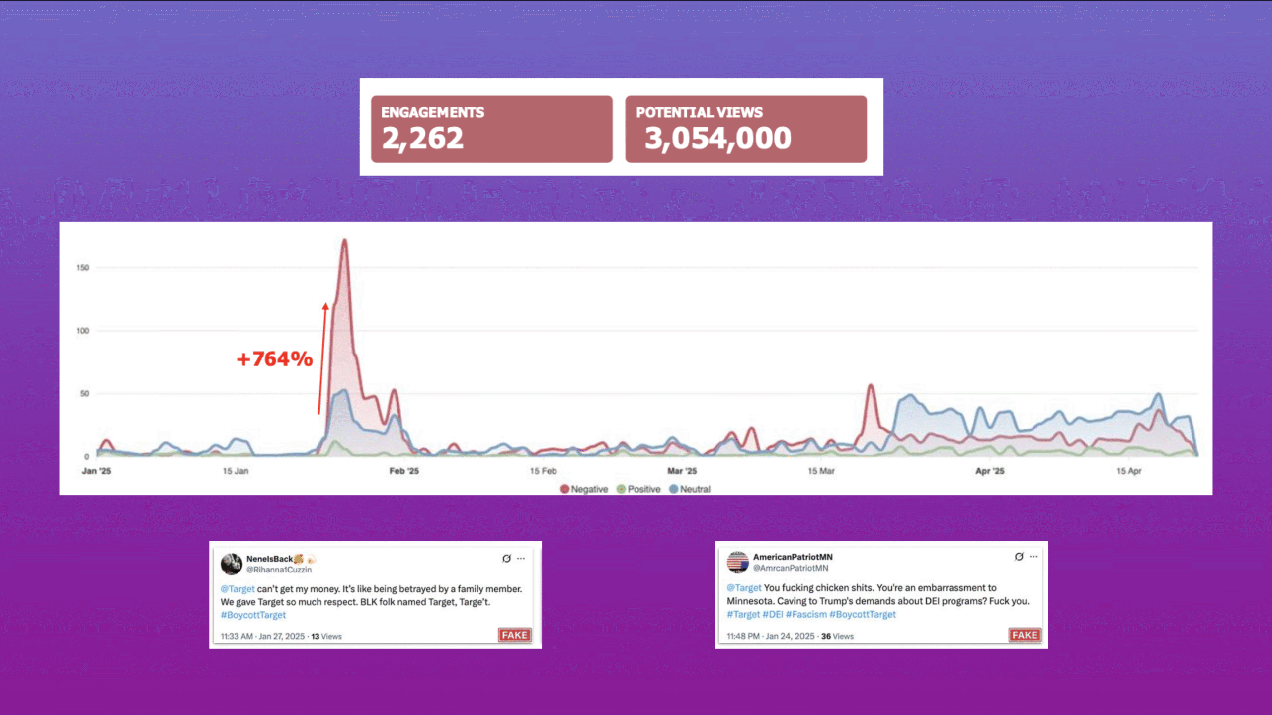Screen dimensions: 1272x715
Task: Click the #BoycottTarget hashtag in NeneIsBack tweet
Action: pos(253,615)
